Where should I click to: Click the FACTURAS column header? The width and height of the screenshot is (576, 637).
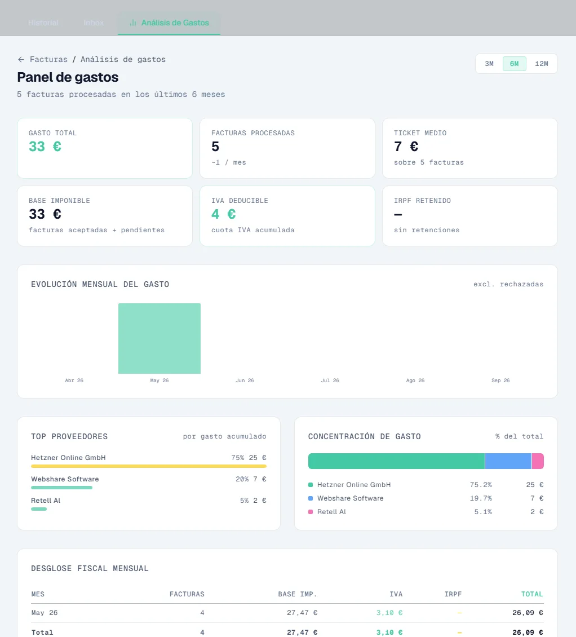coord(187,594)
